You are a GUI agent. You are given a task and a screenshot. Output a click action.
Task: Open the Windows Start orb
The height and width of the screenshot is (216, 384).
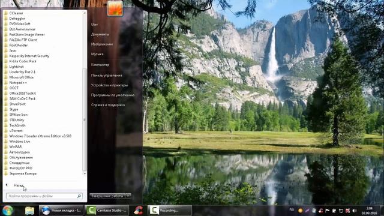[x=8, y=211]
